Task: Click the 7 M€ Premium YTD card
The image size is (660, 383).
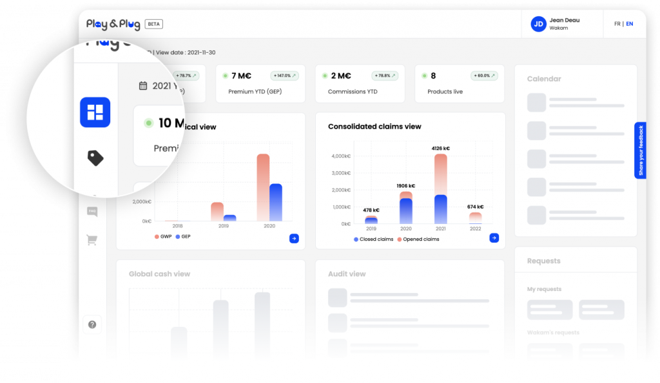Action: [x=260, y=83]
